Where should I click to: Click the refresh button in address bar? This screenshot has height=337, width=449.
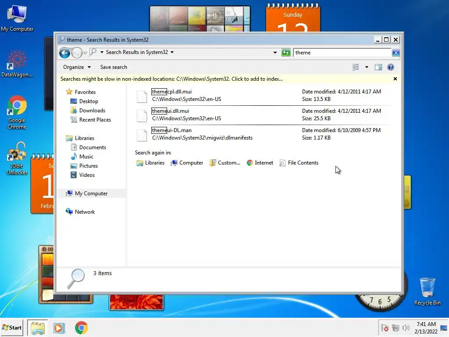pyautogui.click(x=286, y=53)
